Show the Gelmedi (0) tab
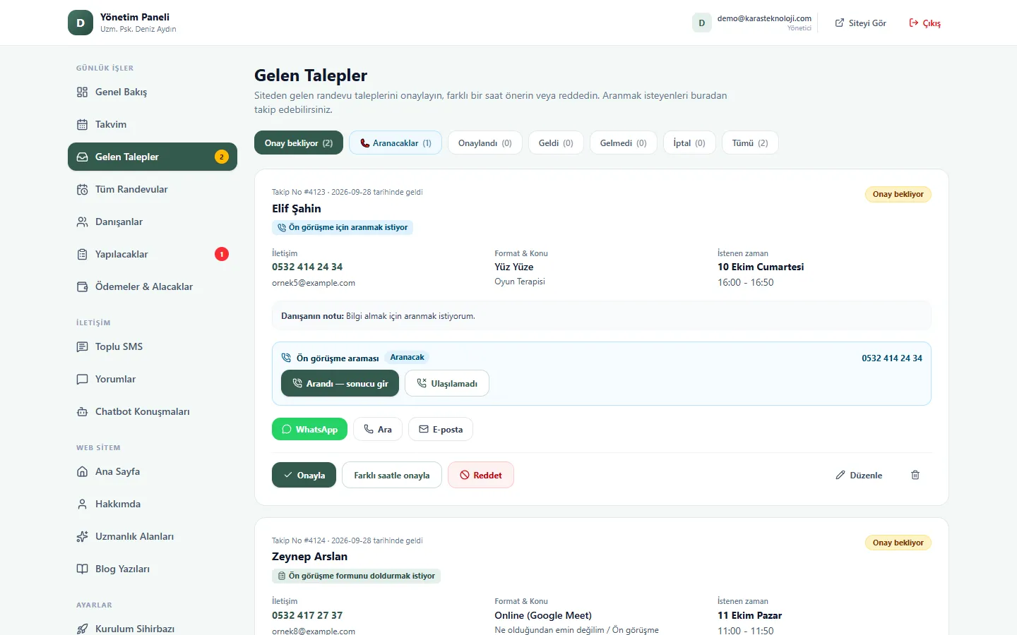 tap(624, 143)
